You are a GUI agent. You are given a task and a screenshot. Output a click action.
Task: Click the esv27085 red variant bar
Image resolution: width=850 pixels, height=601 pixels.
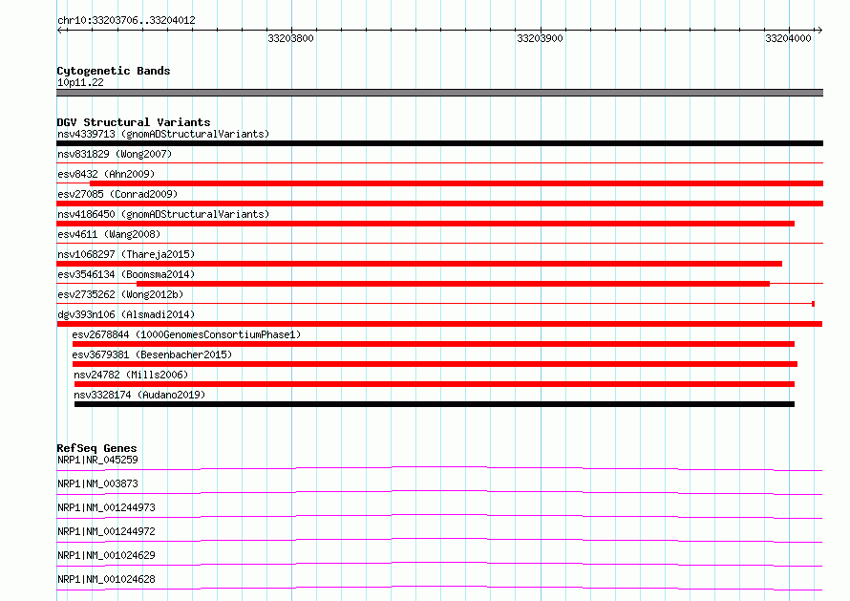tap(439, 204)
